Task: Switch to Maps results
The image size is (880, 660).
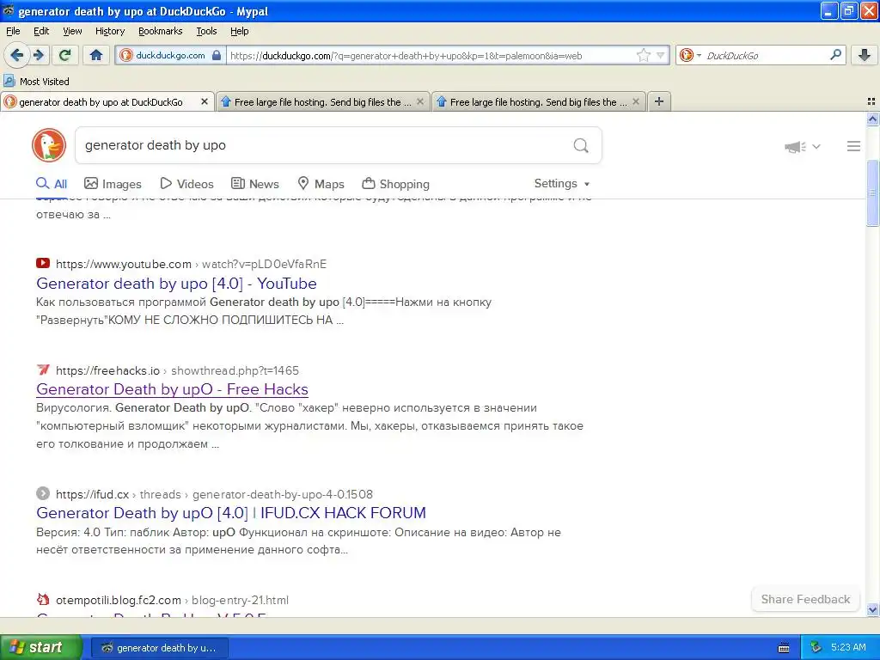Action: [x=321, y=184]
